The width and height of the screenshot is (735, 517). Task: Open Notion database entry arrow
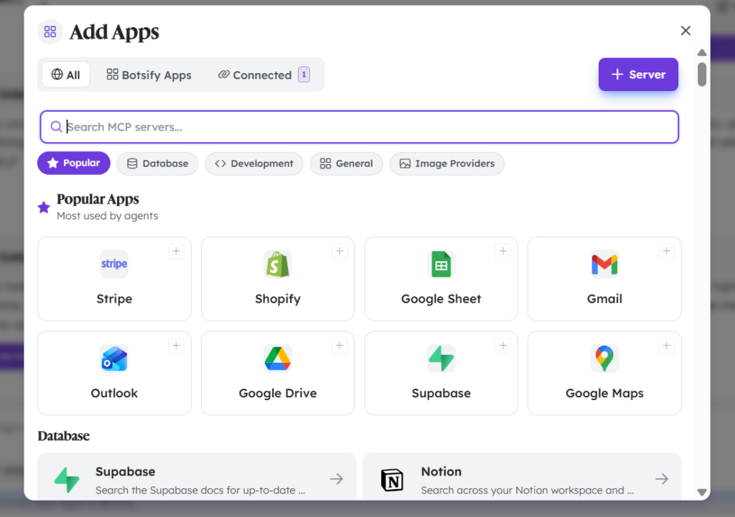click(x=662, y=479)
